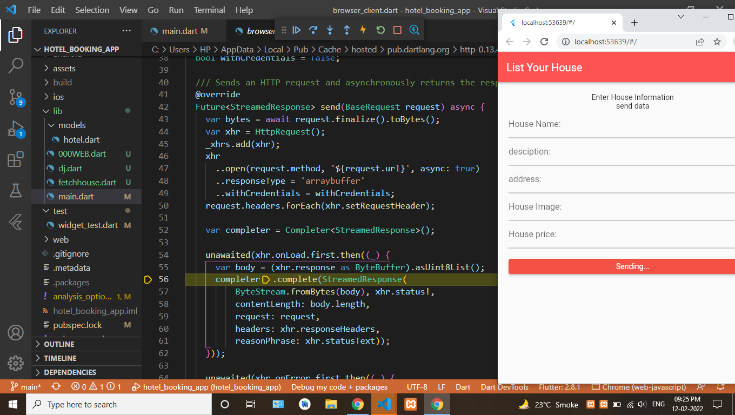Open the Run and Debug view

click(16, 129)
